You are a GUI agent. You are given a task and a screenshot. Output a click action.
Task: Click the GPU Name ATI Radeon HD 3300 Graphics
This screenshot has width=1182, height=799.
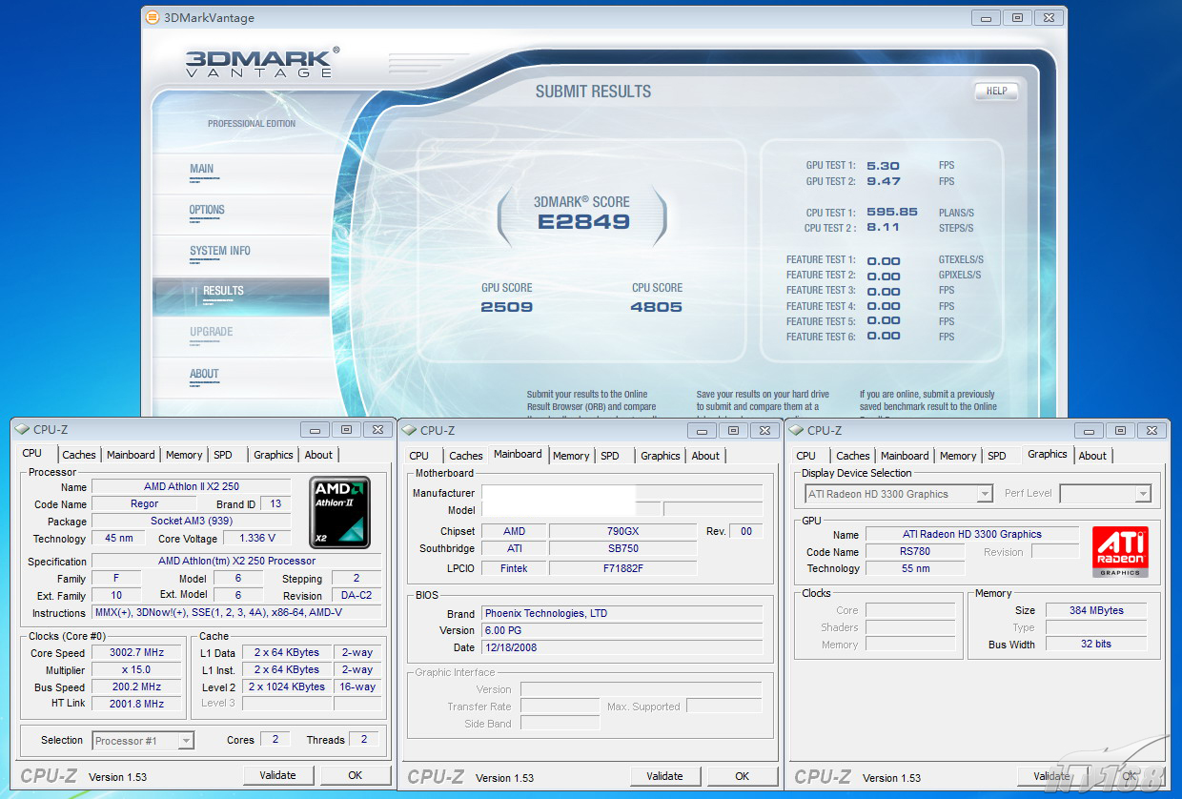tap(971, 534)
